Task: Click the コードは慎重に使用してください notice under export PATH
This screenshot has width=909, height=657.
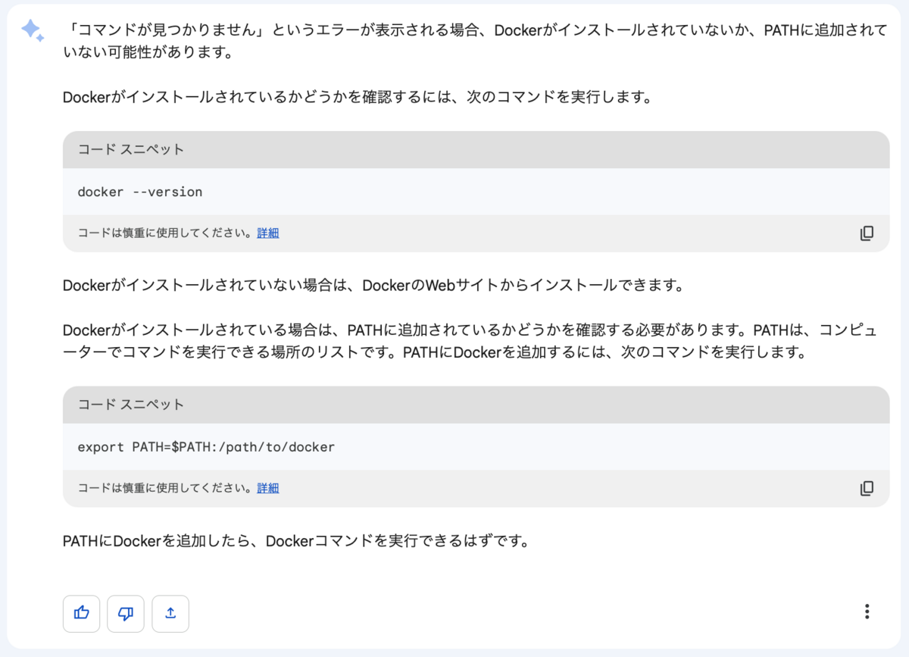Action: coord(165,488)
